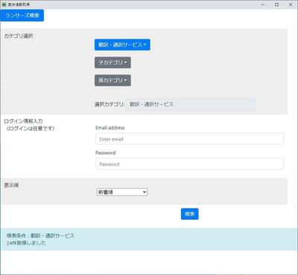Minimize the application window

[x=263, y=4]
